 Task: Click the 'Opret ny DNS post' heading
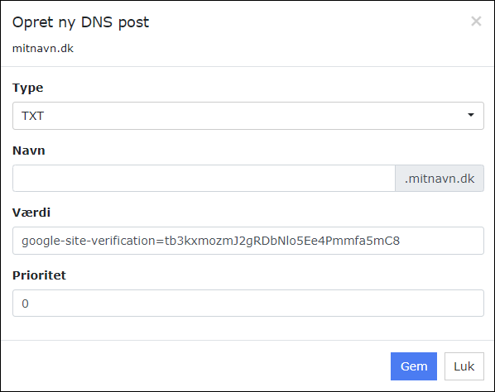point(80,22)
